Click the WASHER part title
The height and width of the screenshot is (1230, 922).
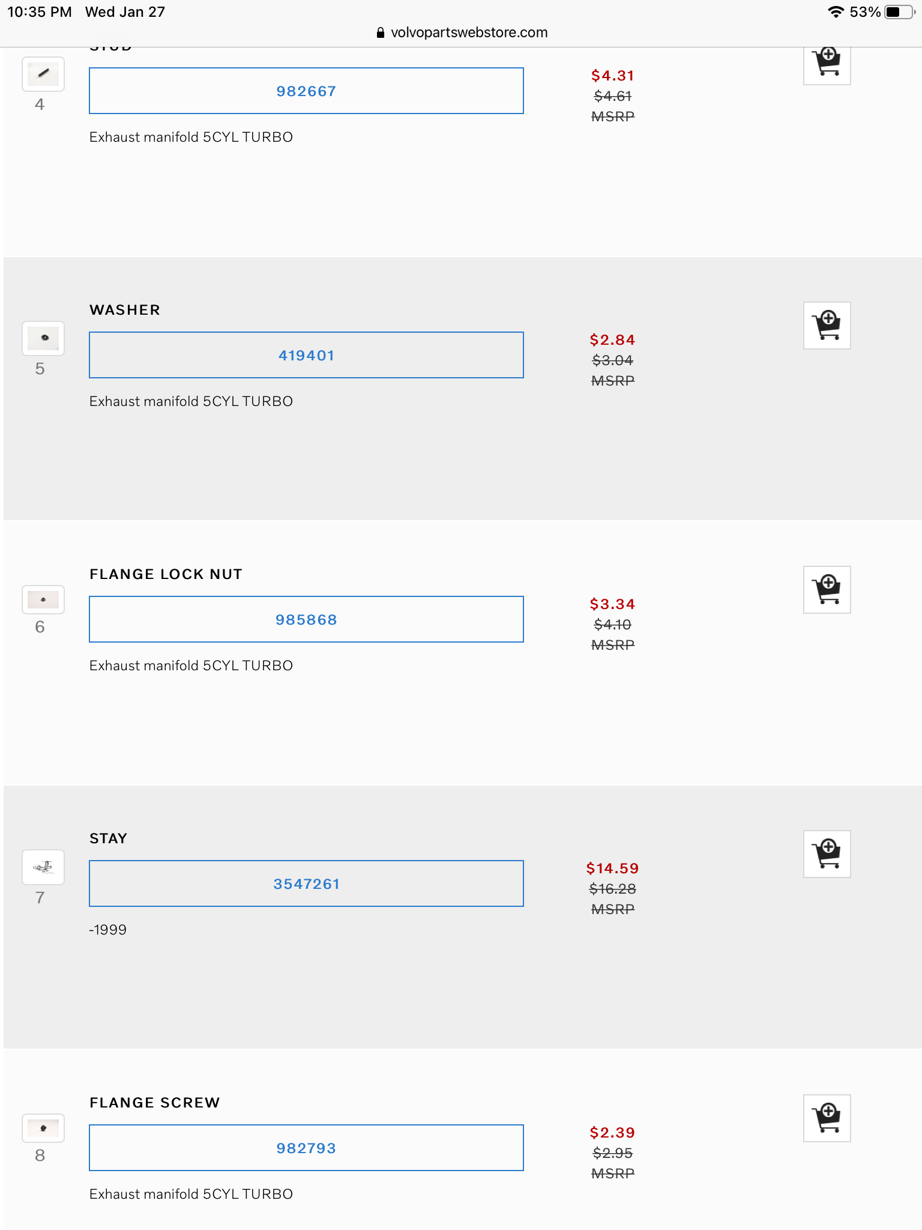pyautogui.click(x=125, y=310)
